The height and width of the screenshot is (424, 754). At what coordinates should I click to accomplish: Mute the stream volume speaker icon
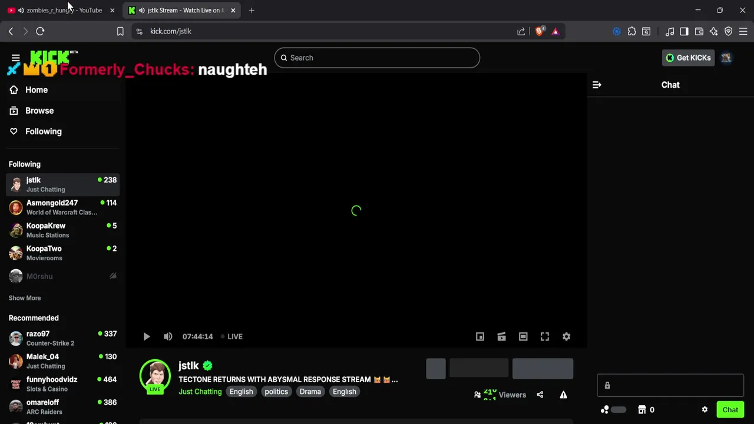point(168,336)
